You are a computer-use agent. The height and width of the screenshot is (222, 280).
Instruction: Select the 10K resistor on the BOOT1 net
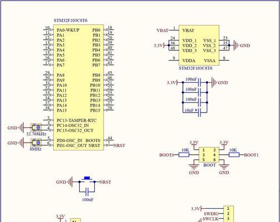click(234, 155)
